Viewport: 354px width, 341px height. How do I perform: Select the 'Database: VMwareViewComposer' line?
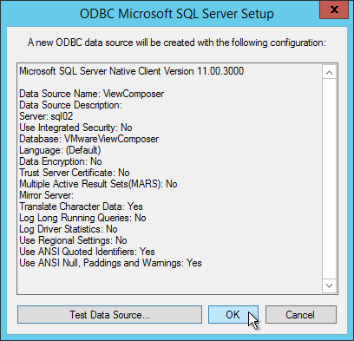tap(89, 139)
